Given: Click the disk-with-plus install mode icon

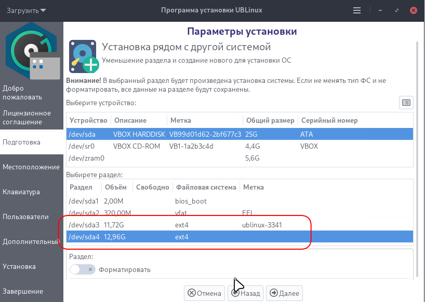Looking at the screenshot, I should (84, 56).
